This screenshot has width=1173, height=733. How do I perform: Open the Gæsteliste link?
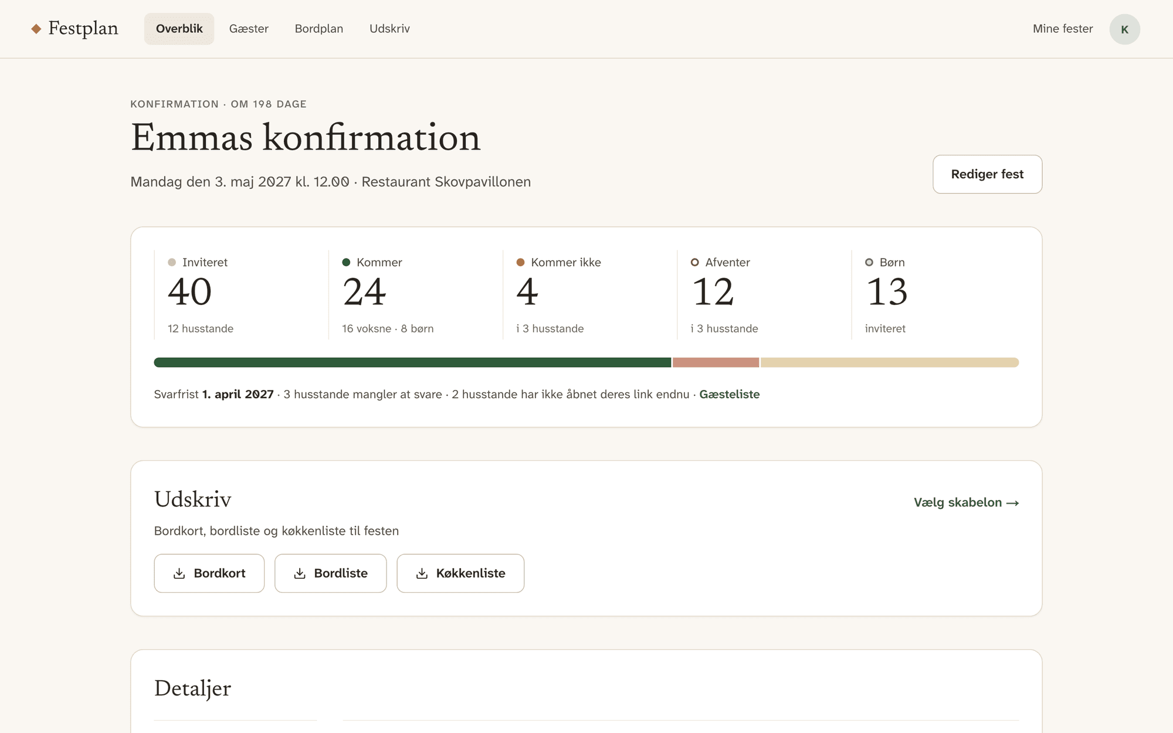pyautogui.click(x=729, y=394)
